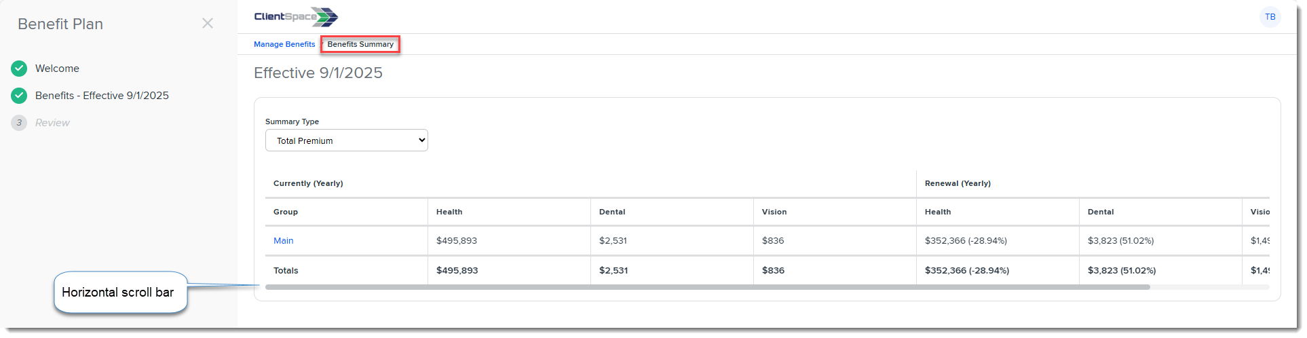Click the checkmark beside Benefits - Effective 9/1/2025
The image size is (1307, 338).
(19, 96)
